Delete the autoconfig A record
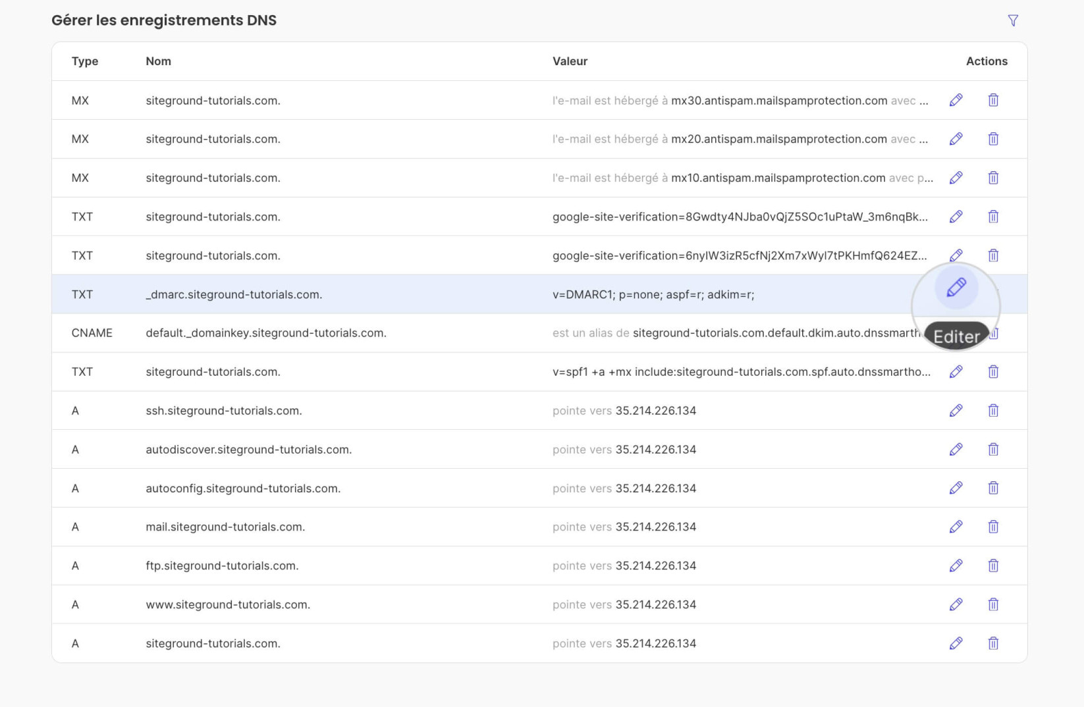The width and height of the screenshot is (1084, 707). [x=993, y=488]
